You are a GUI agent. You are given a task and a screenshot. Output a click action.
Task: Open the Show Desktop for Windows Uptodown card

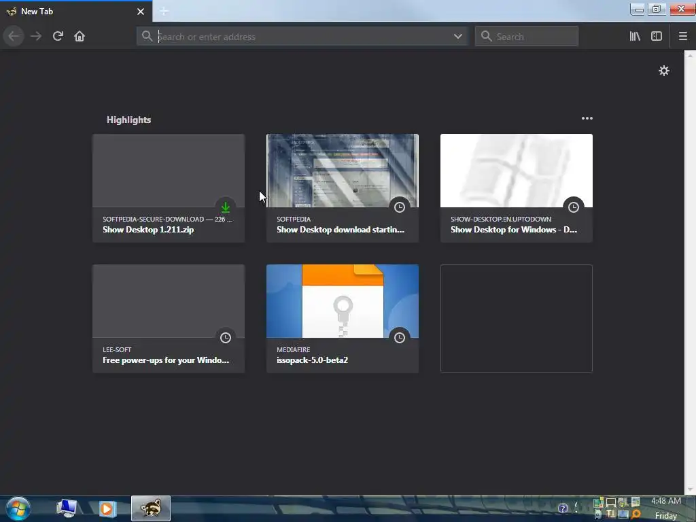517,188
